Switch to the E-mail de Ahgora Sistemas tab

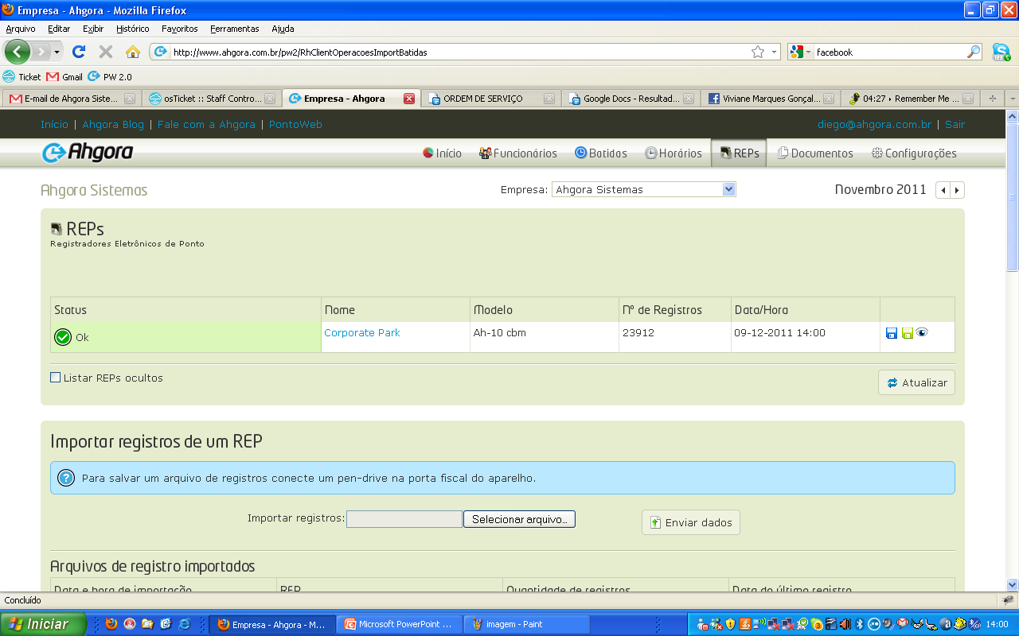click(x=72, y=99)
